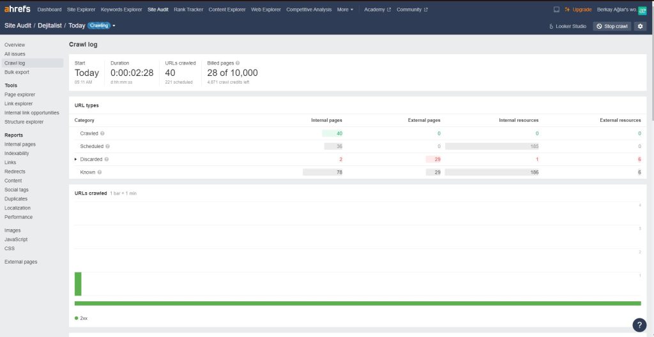The width and height of the screenshot is (654, 337).
Task: Open Content Explorer
Action: point(227,10)
